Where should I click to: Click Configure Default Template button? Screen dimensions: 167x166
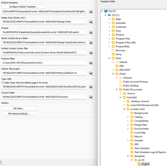(23, 7)
